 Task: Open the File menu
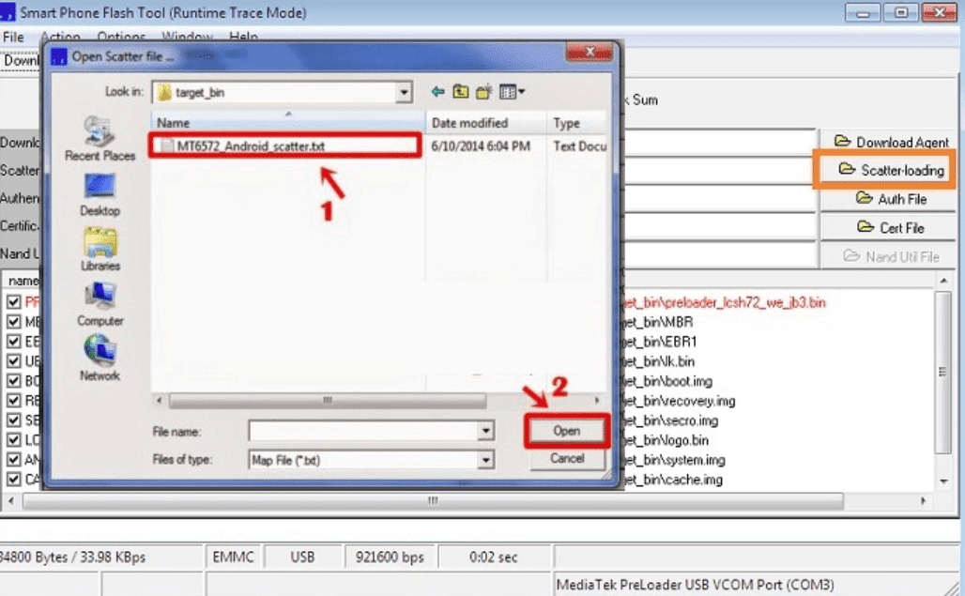coord(13,37)
